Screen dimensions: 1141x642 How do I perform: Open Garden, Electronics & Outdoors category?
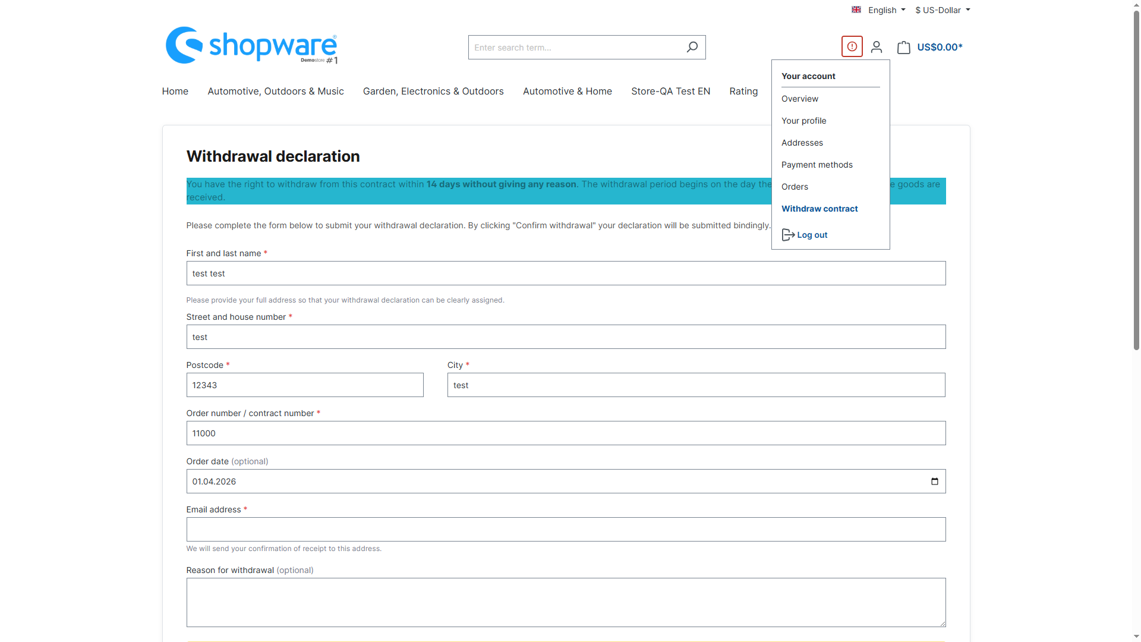point(433,91)
